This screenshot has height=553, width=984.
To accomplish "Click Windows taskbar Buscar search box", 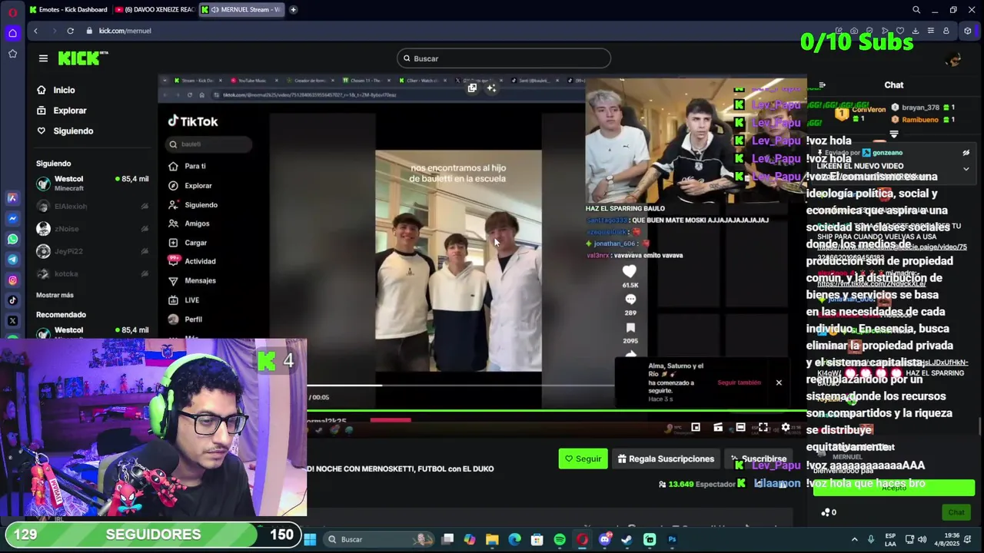I will (379, 539).
